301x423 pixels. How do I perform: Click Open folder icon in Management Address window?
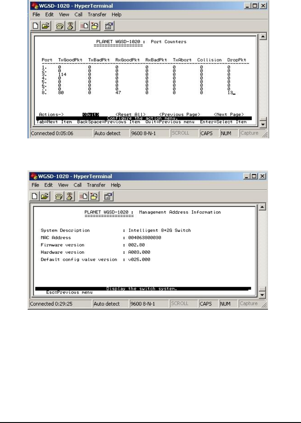coord(45,197)
